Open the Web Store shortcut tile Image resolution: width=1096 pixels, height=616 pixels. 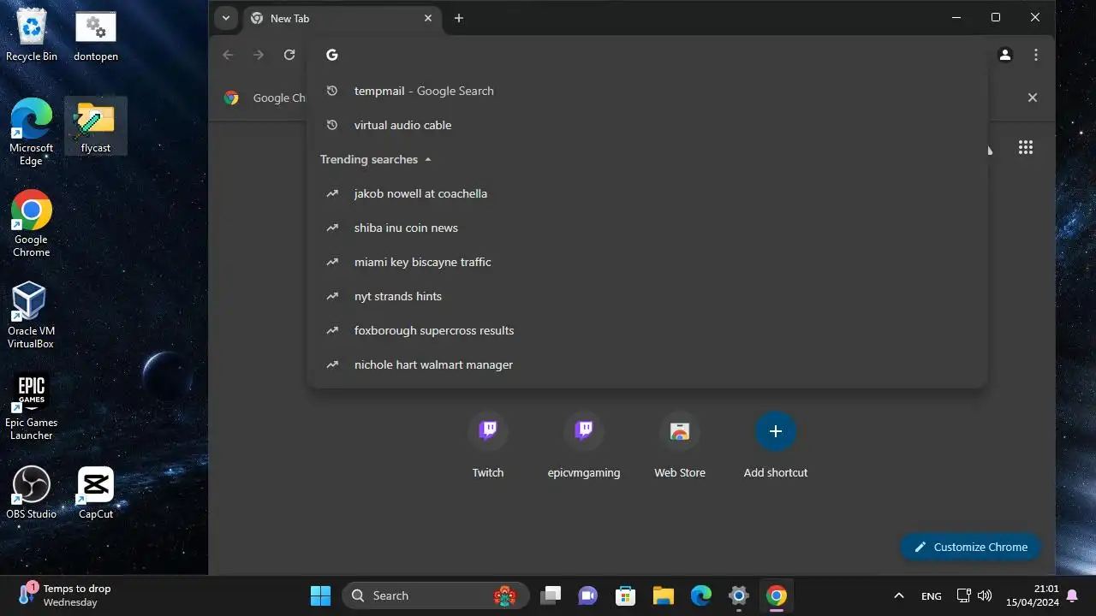pyautogui.click(x=680, y=445)
